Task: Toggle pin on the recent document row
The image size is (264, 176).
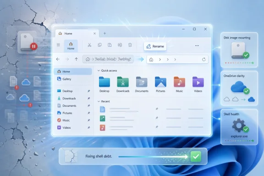Action: pyautogui.click(x=157, y=109)
